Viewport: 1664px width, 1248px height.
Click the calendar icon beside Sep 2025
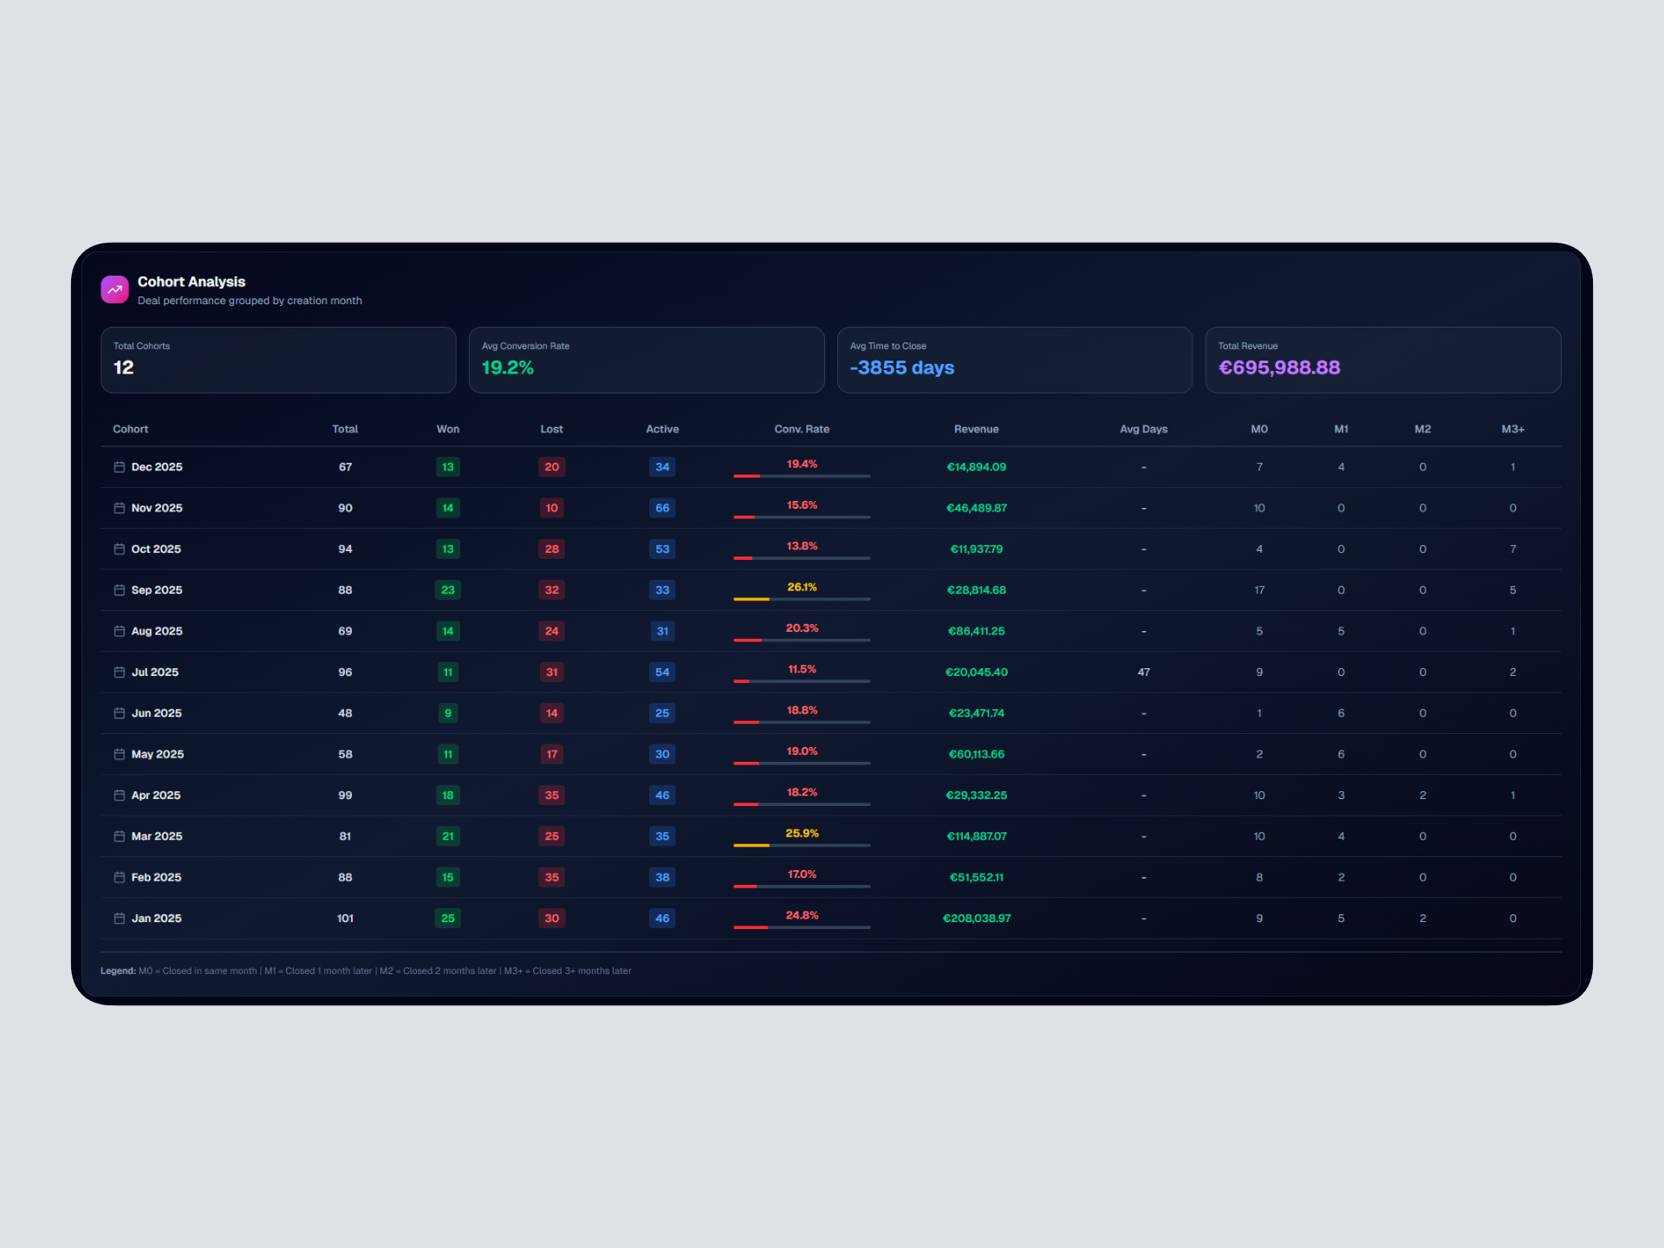click(120, 589)
